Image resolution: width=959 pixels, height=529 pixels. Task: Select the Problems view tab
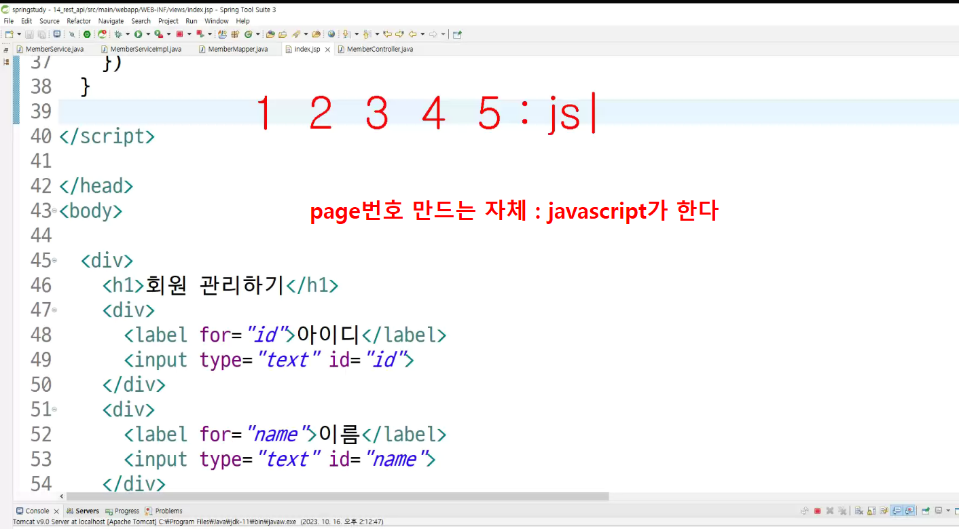click(164, 511)
